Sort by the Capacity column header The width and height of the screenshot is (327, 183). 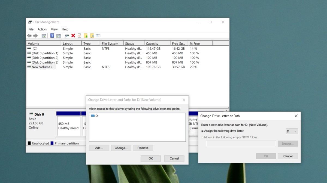(x=157, y=44)
